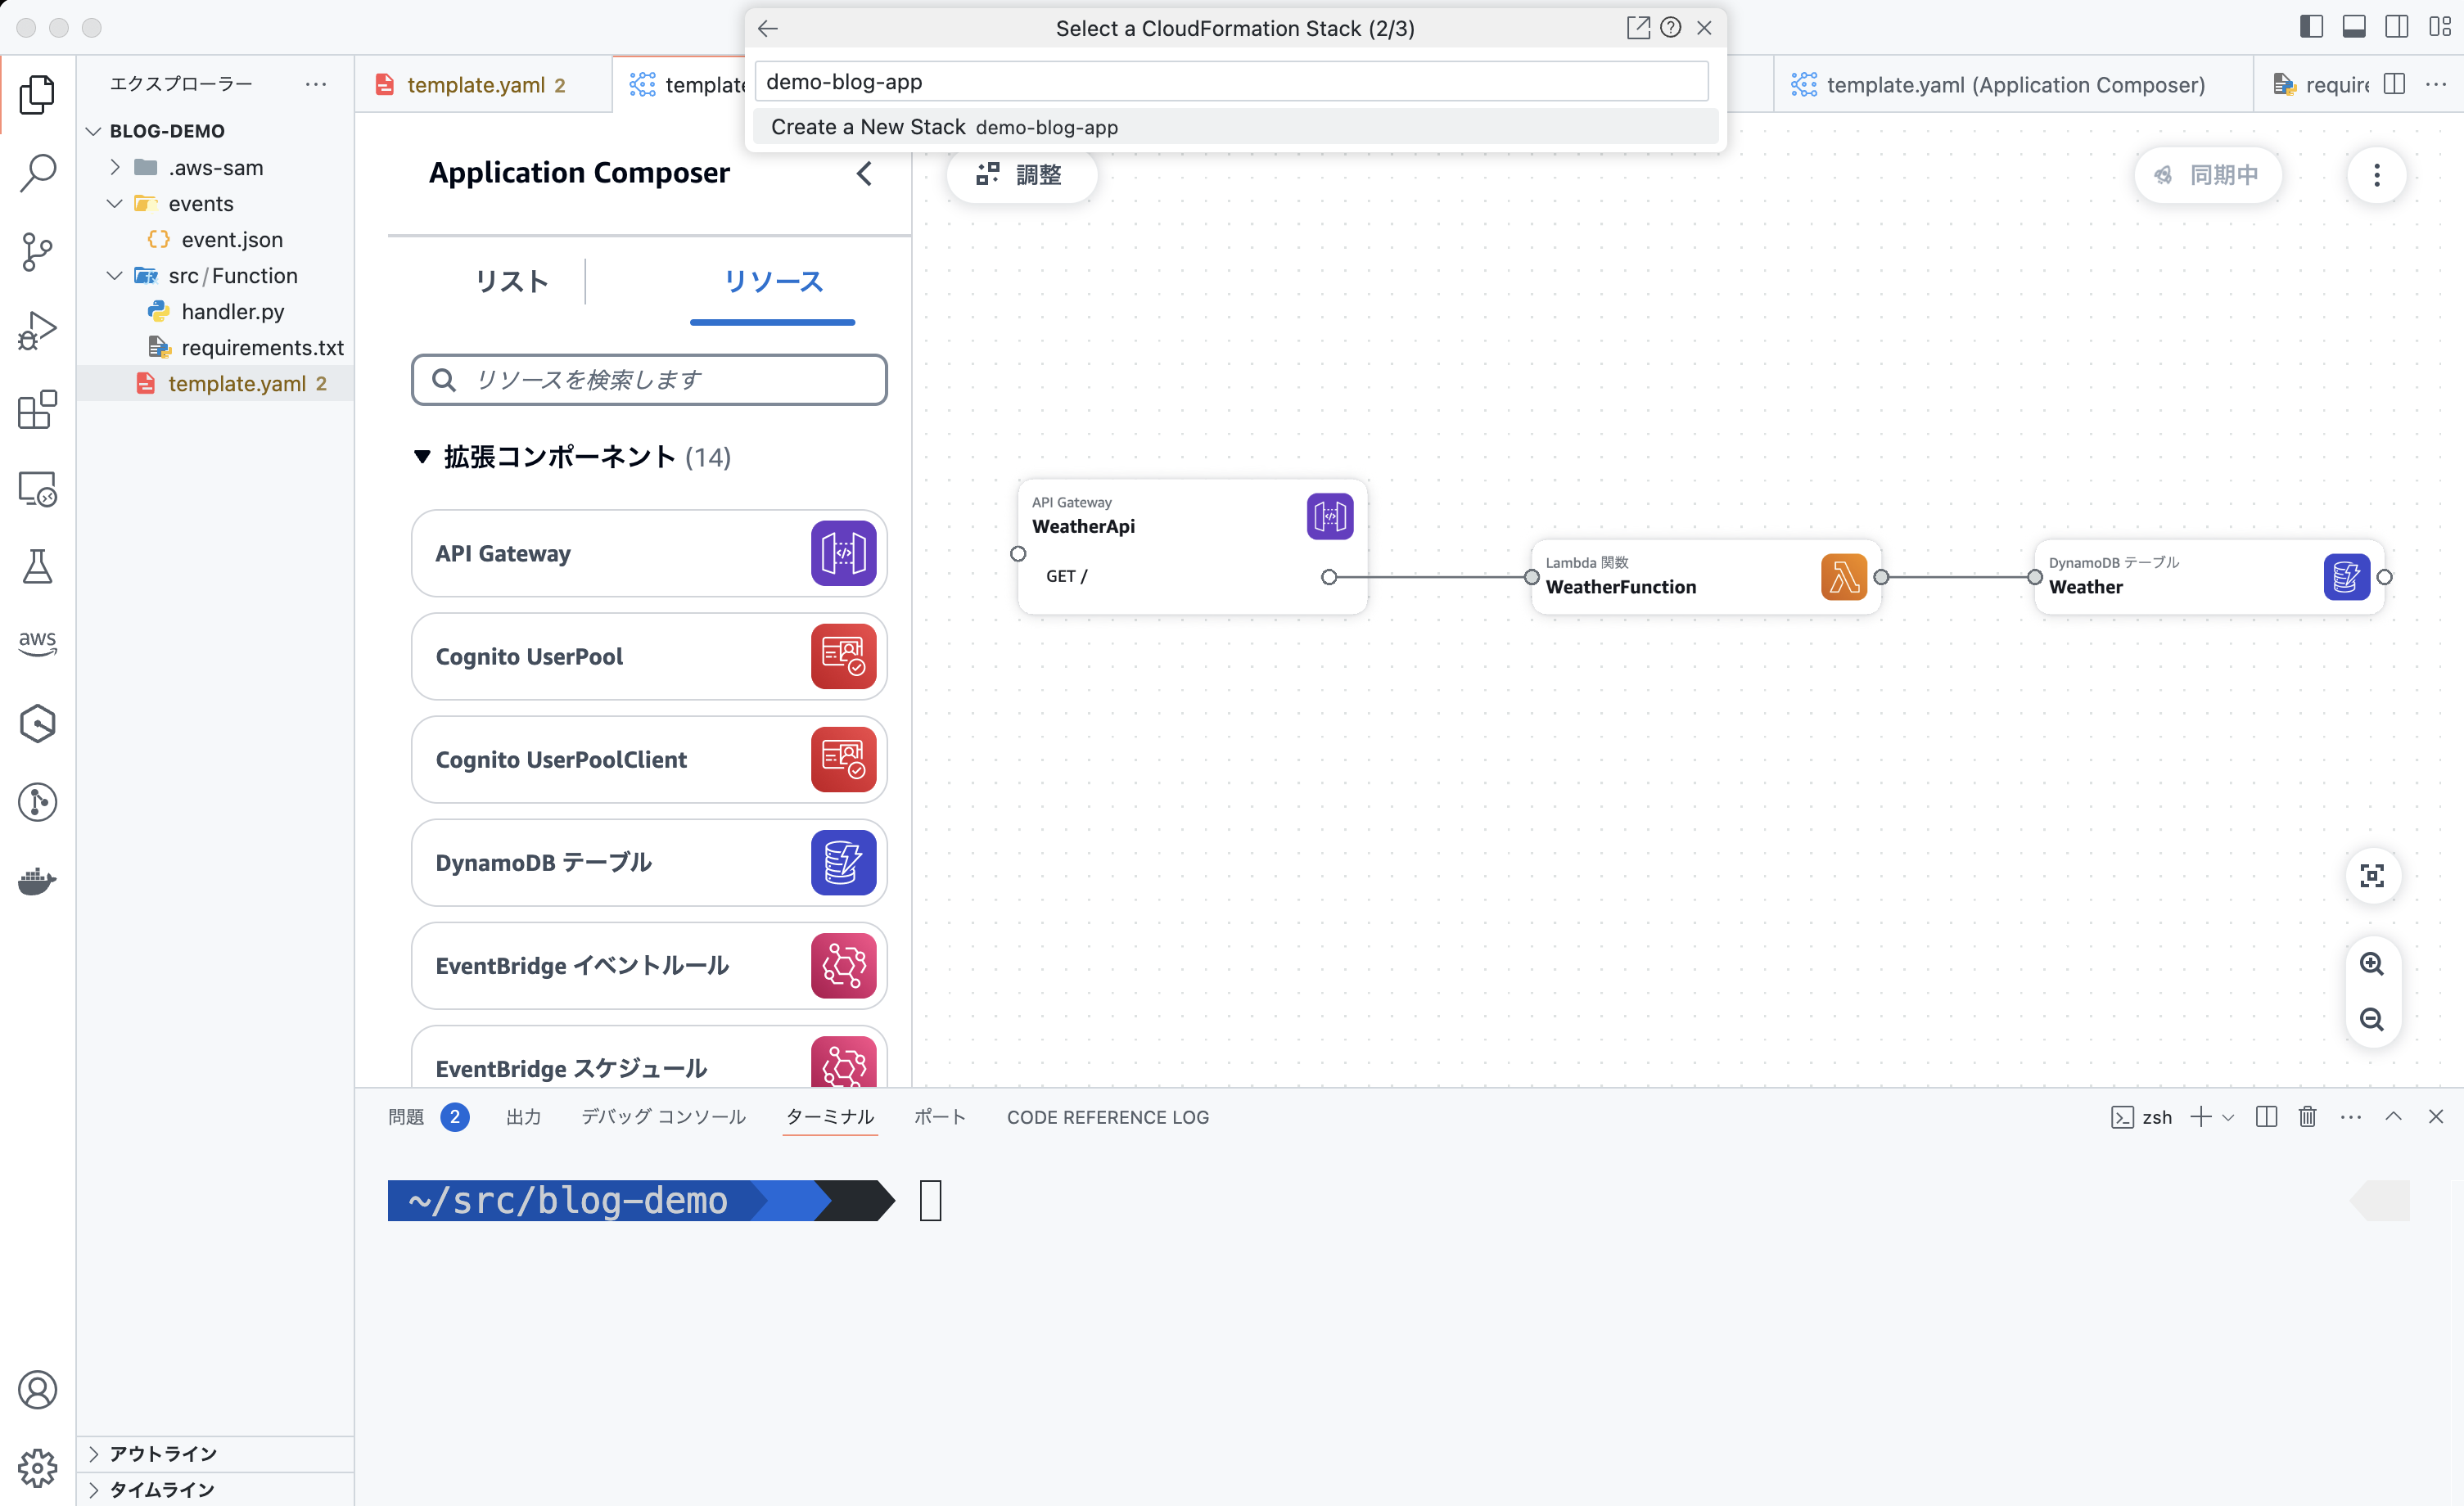The height and width of the screenshot is (1506, 2464).
Task: Zoom in on the Application Composer canvas
Action: point(2373,963)
